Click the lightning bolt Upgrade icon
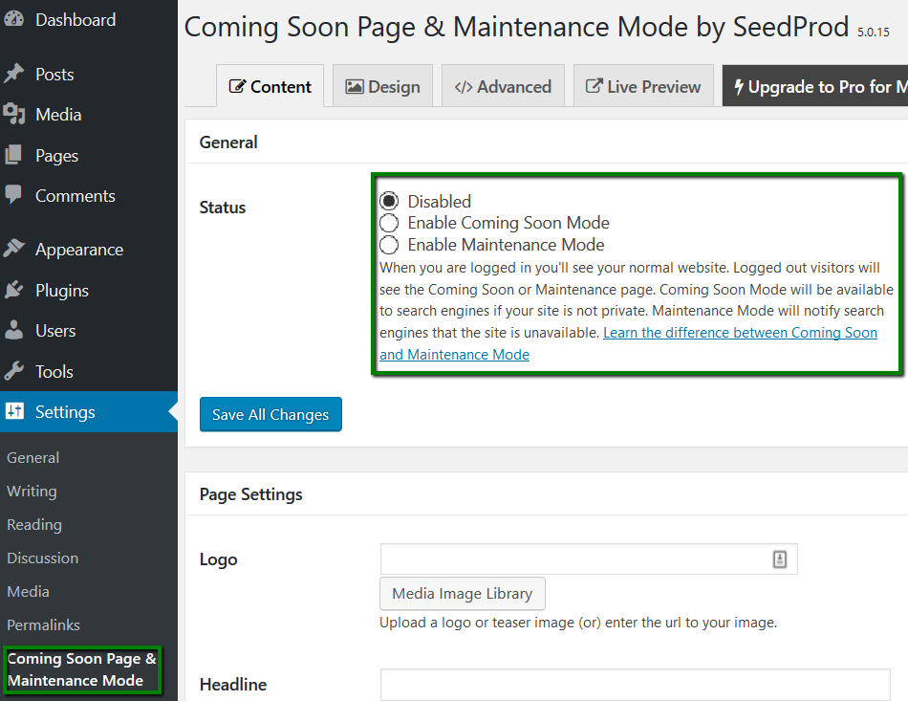This screenshot has width=908, height=701. [739, 87]
